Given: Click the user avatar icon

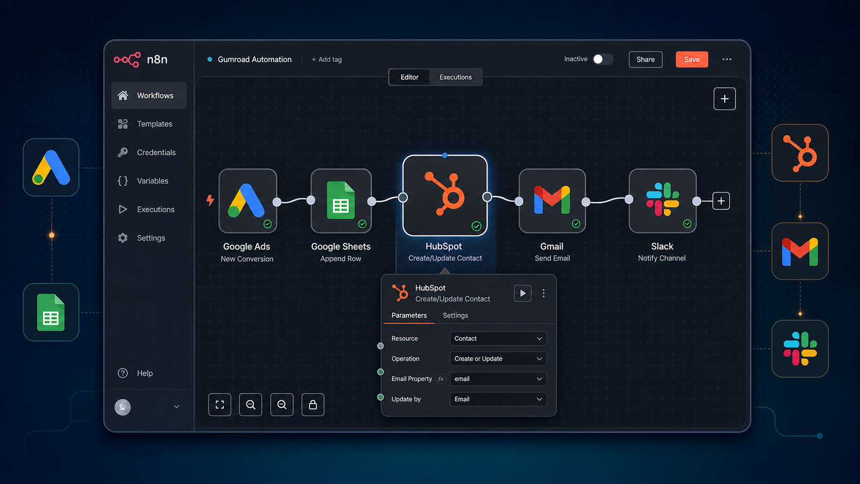Looking at the screenshot, I should tap(122, 407).
